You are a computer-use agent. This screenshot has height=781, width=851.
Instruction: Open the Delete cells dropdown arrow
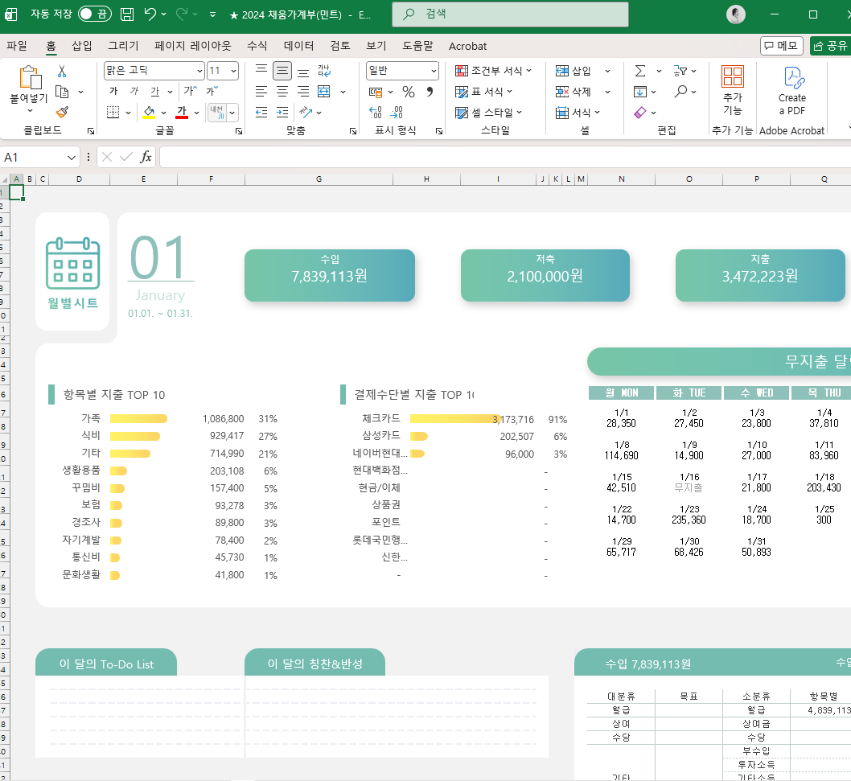(x=607, y=92)
